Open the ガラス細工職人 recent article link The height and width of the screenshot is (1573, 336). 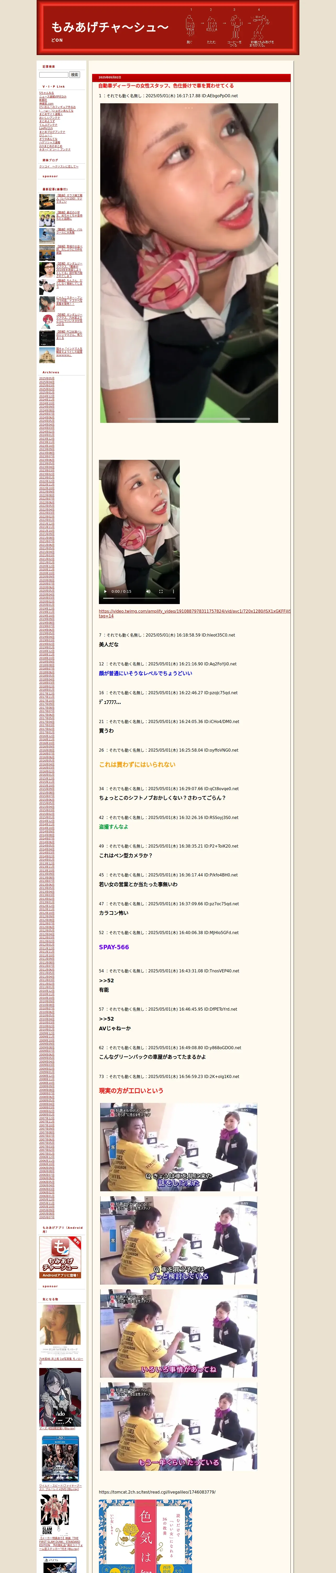pos(70,198)
